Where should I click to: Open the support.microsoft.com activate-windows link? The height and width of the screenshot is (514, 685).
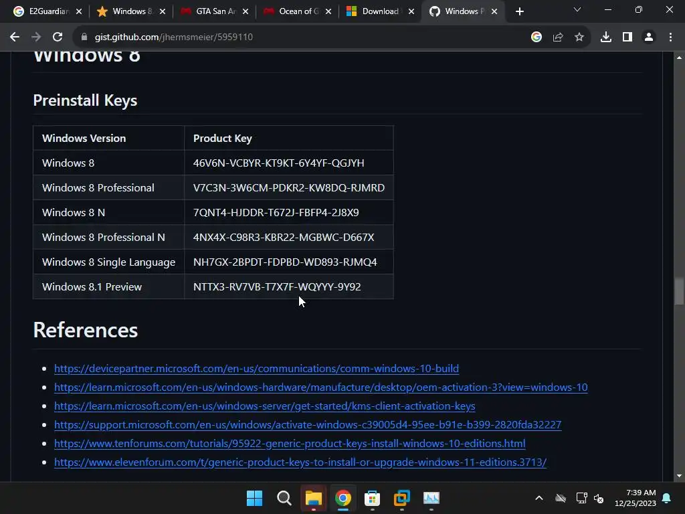tap(308, 425)
